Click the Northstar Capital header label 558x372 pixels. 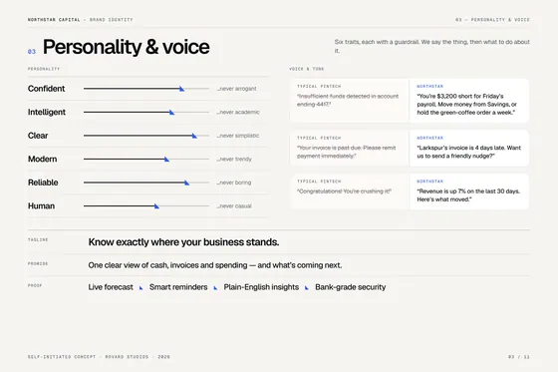54,20
